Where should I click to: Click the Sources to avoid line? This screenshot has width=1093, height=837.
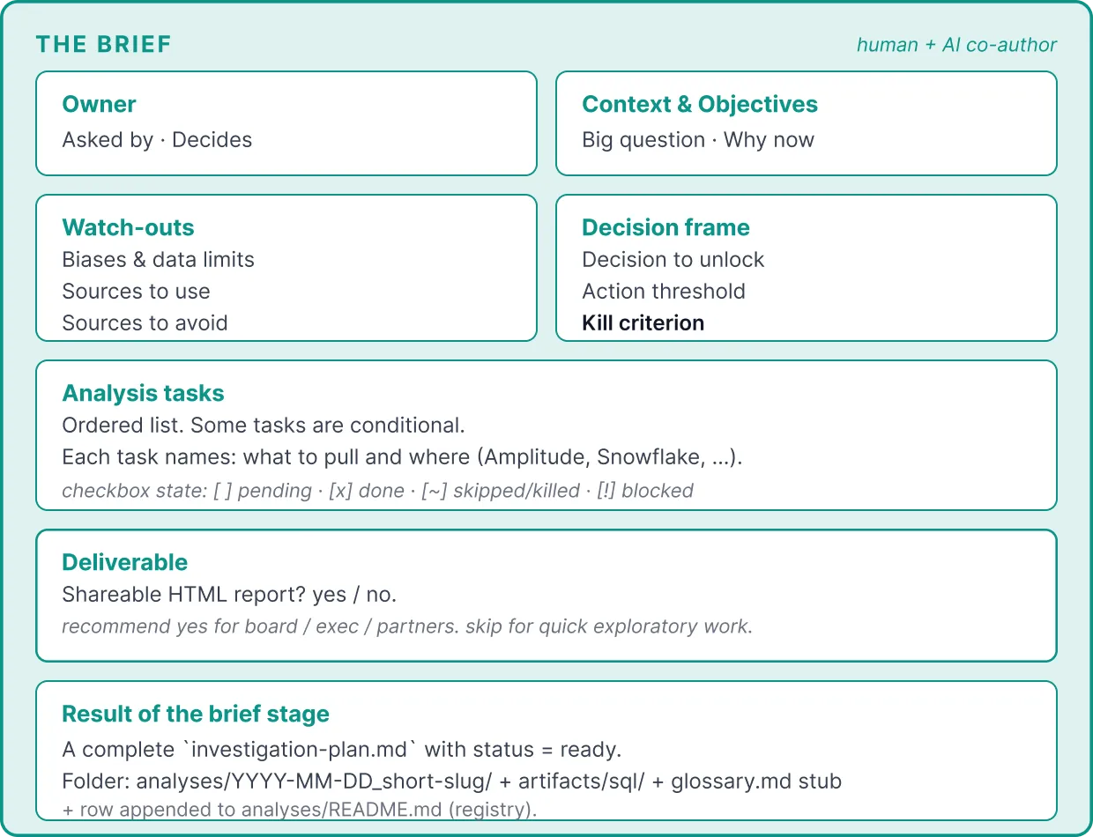145,322
